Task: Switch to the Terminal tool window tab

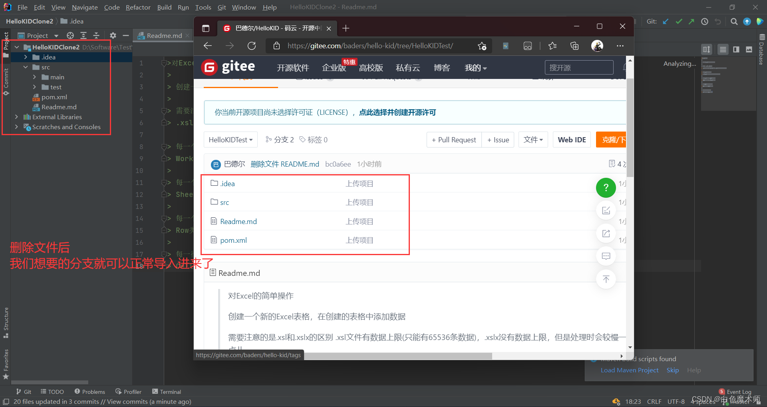Action: [x=167, y=392]
